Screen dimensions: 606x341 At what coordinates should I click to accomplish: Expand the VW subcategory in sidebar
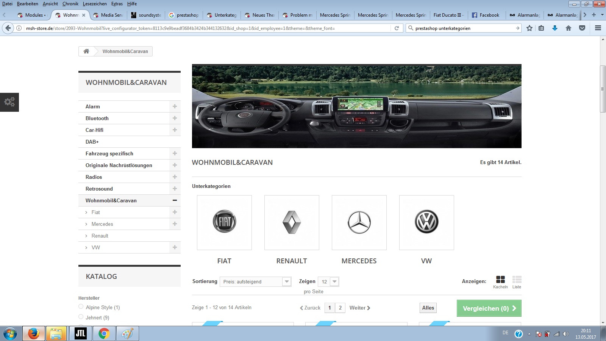pyautogui.click(x=175, y=247)
